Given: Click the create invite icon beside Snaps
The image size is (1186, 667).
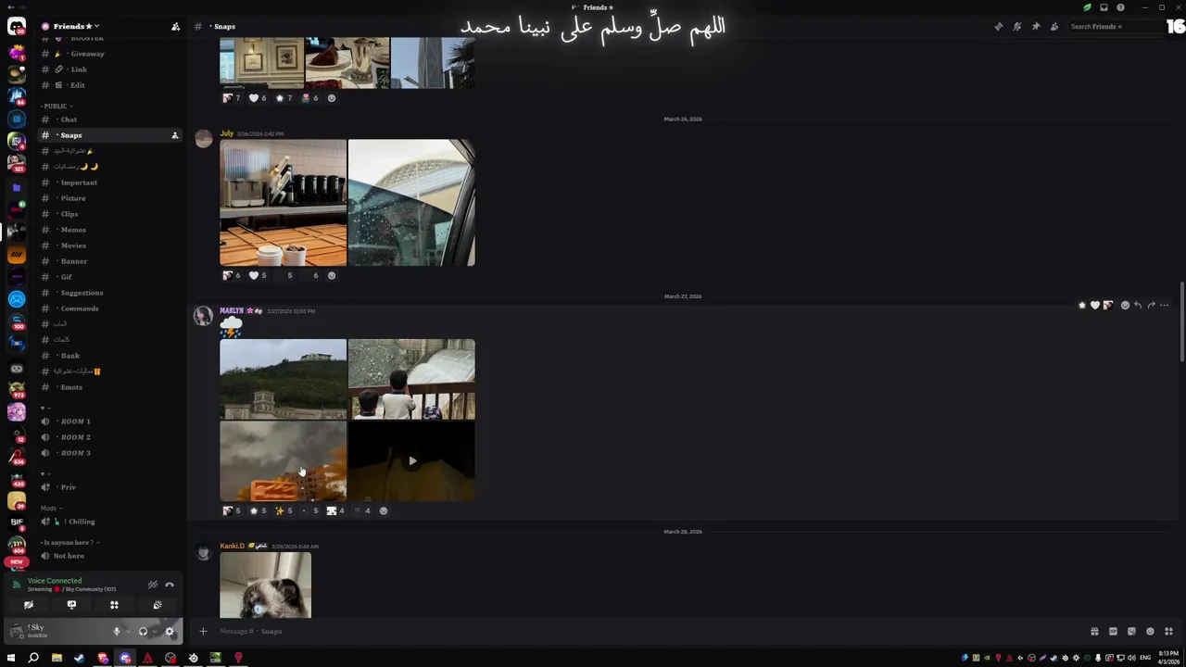Looking at the screenshot, I should [174, 135].
